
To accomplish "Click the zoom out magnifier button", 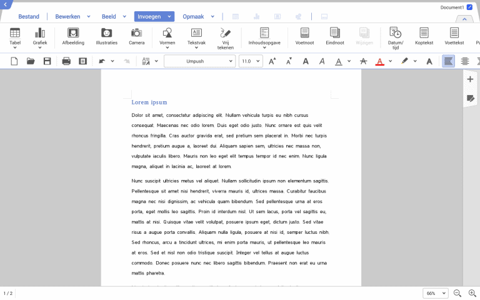I will [x=457, y=293].
